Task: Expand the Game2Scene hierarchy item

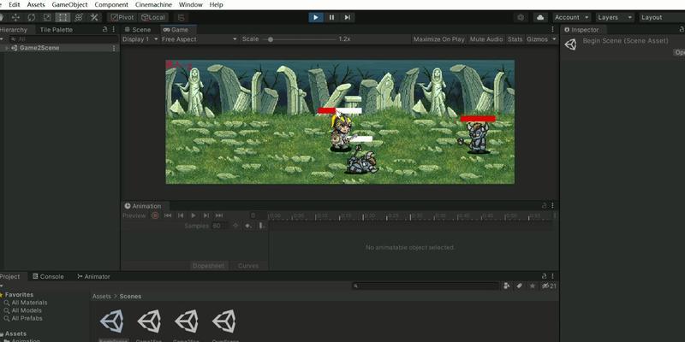Action: click(x=7, y=48)
